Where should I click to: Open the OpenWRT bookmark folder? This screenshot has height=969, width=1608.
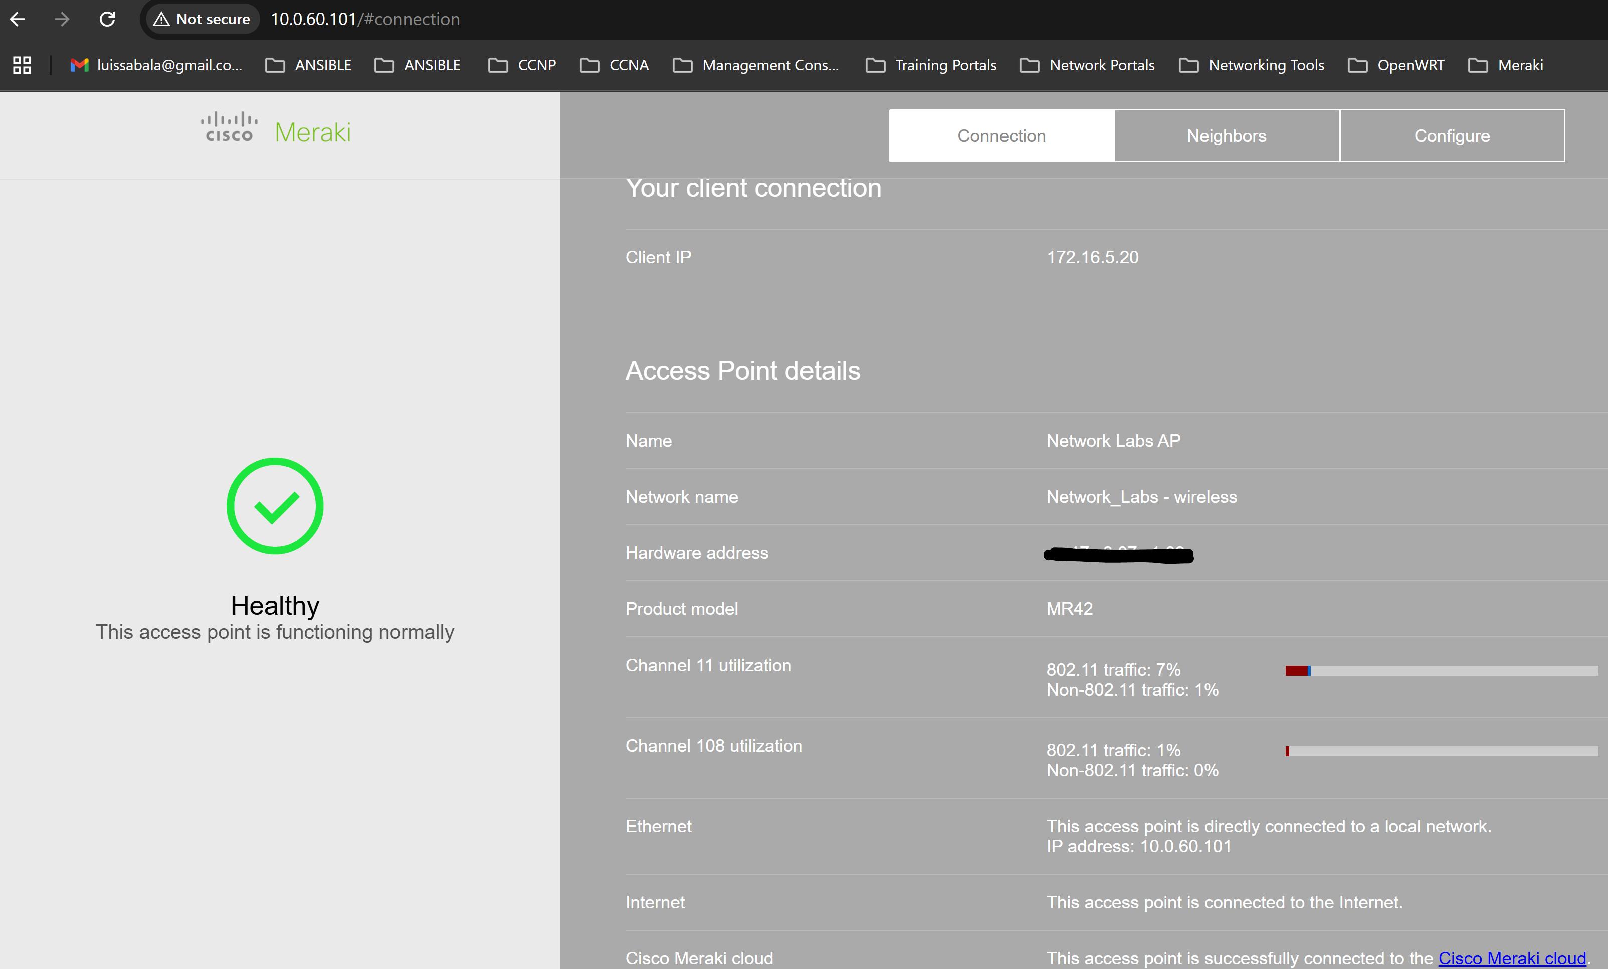tap(1396, 65)
